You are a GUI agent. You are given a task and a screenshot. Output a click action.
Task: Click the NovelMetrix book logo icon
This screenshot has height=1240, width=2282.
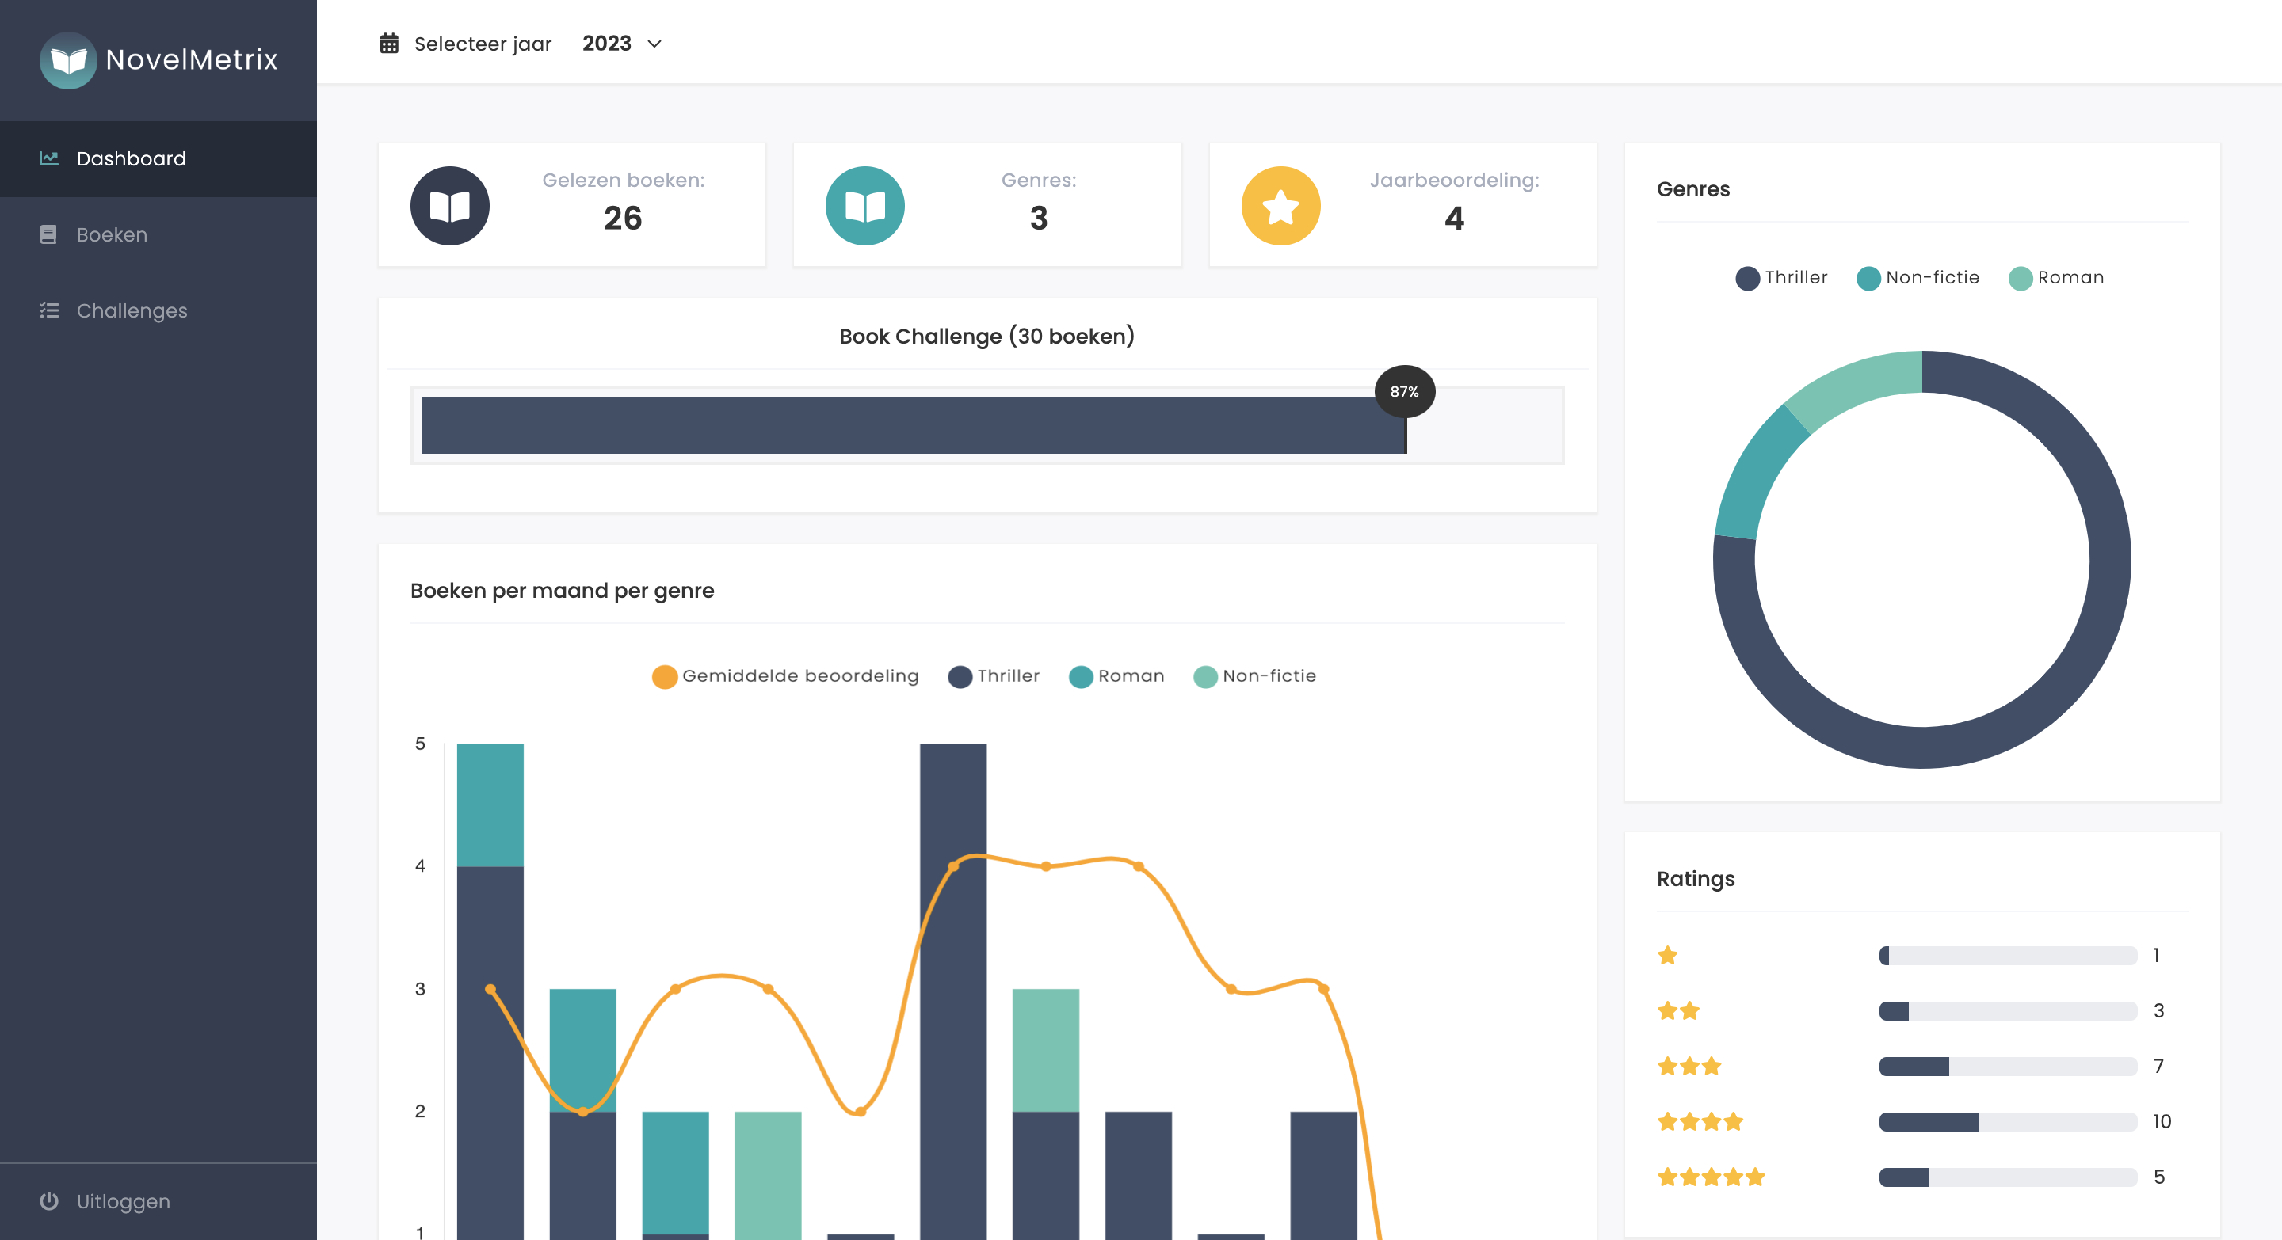[68, 60]
